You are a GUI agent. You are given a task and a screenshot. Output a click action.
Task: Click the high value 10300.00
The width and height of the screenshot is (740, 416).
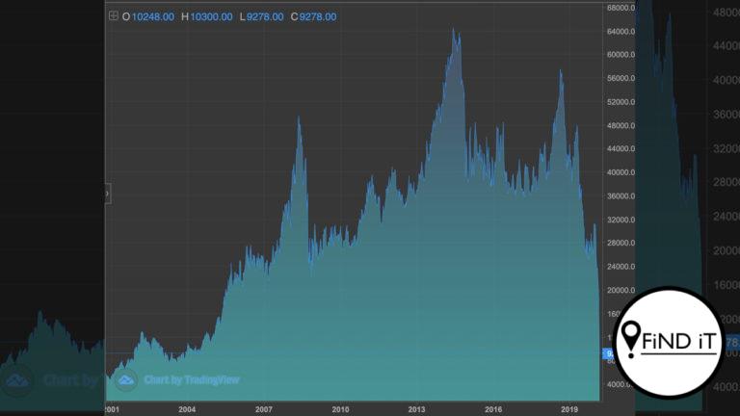(211, 17)
